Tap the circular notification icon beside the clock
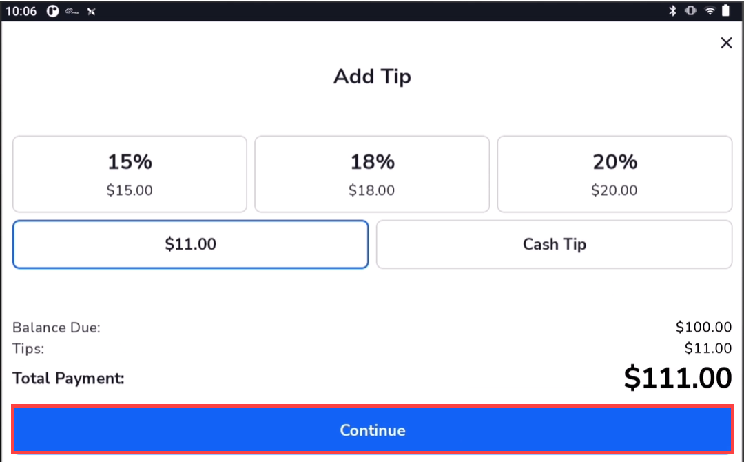The width and height of the screenshot is (744, 462). [53, 11]
